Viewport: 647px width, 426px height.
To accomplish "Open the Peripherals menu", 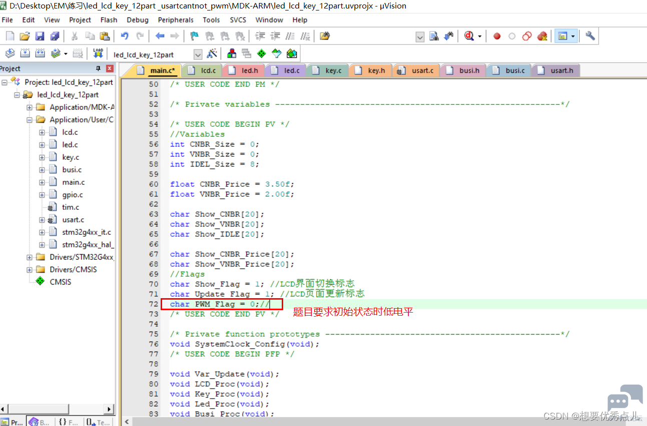I will pos(176,20).
